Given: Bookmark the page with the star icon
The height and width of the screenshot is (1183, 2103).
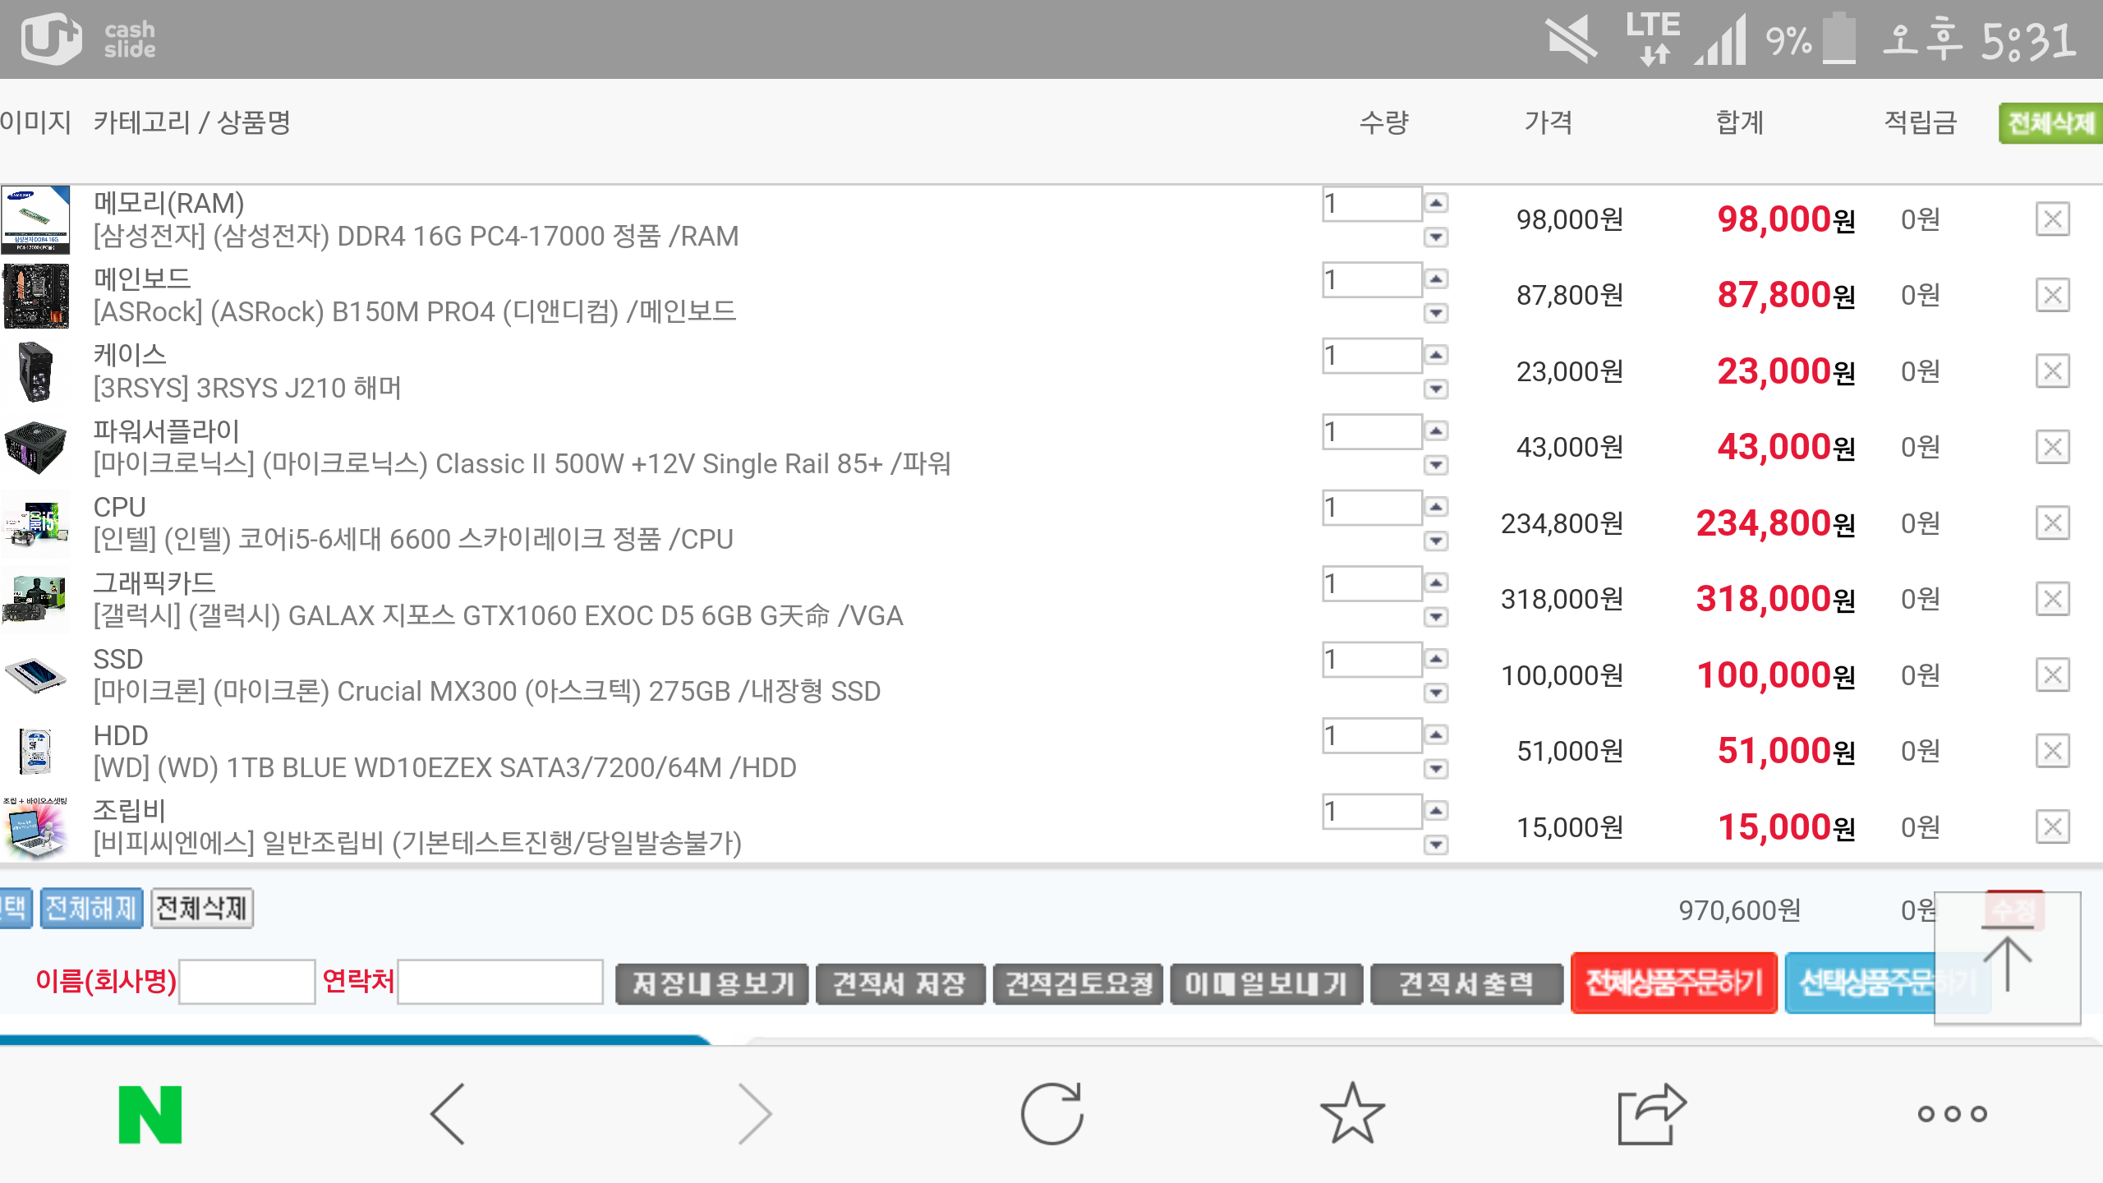Looking at the screenshot, I should [x=1352, y=1114].
